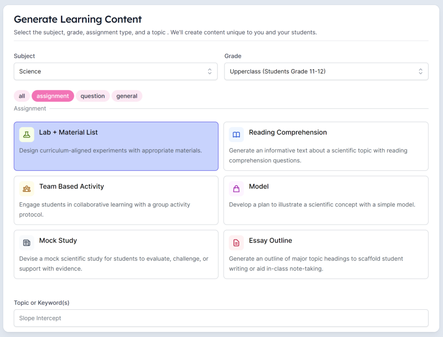Click the Team Based Activity group icon

26,189
